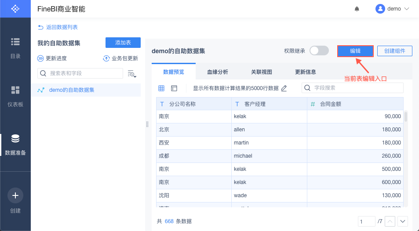Click the FineBI logo icon
Screen dimensions: 419x231
[15, 9]
